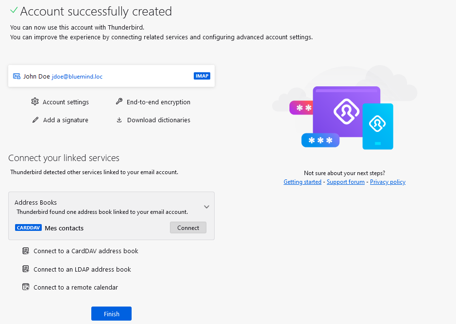Click the mail envelope icon beside John Doe
This screenshot has width=456, height=324.
tap(17, 76)
